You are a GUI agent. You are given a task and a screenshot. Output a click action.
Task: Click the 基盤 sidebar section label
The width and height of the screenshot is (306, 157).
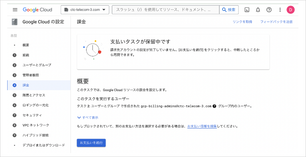point(14,35)
